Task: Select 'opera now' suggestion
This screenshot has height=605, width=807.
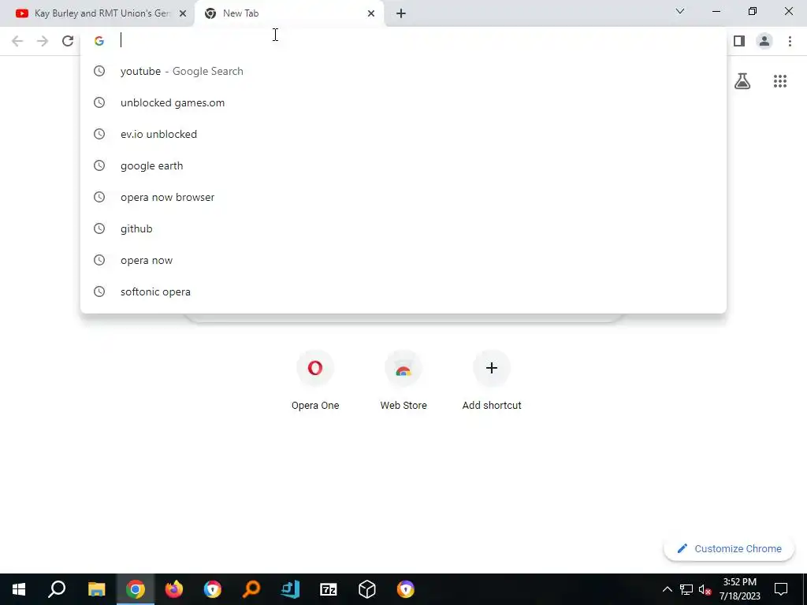Action: tap(403, 260)
